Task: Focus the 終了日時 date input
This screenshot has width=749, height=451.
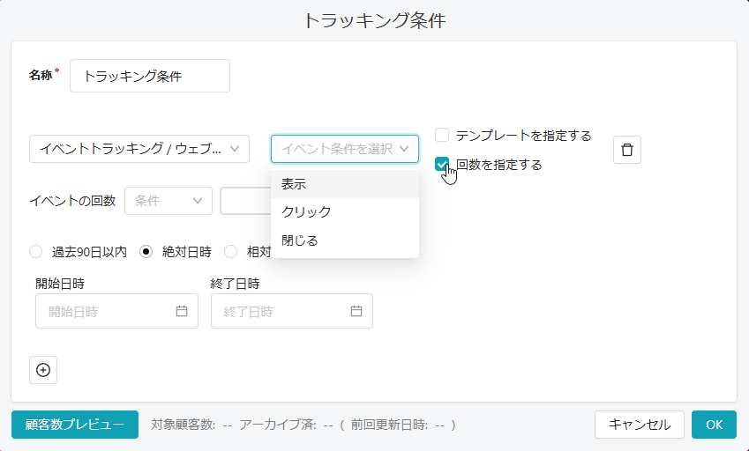Action: tap(282, 311)
